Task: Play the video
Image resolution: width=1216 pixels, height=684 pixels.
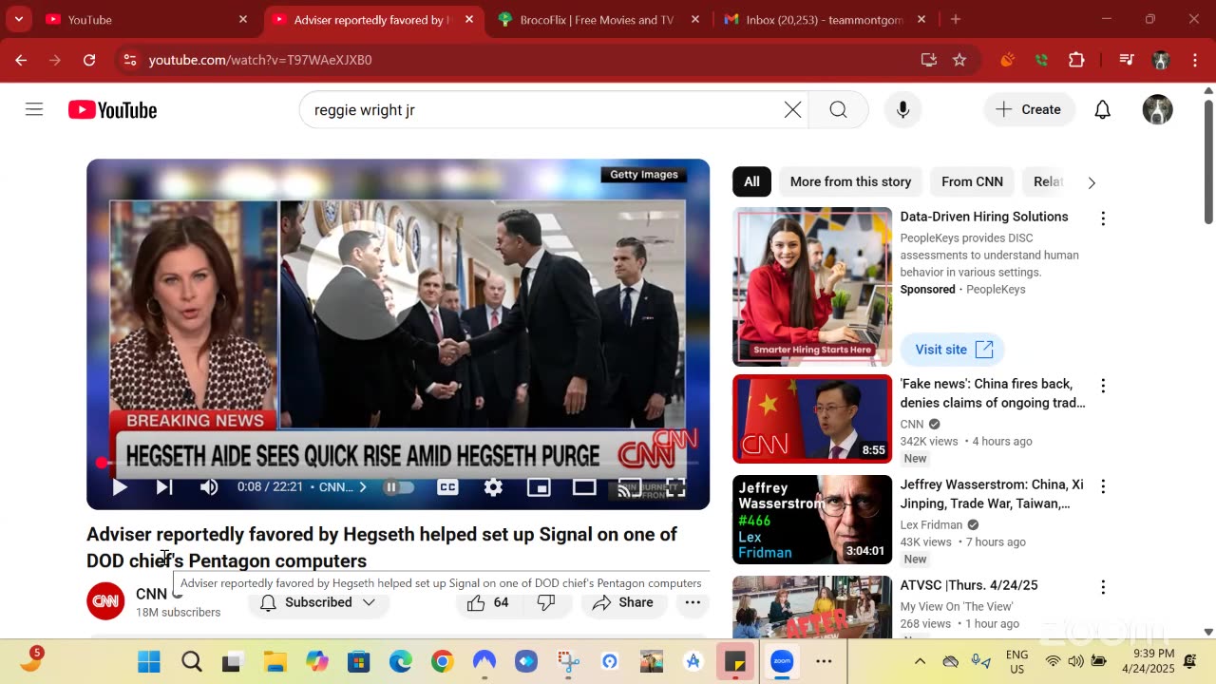Action: 120,487
